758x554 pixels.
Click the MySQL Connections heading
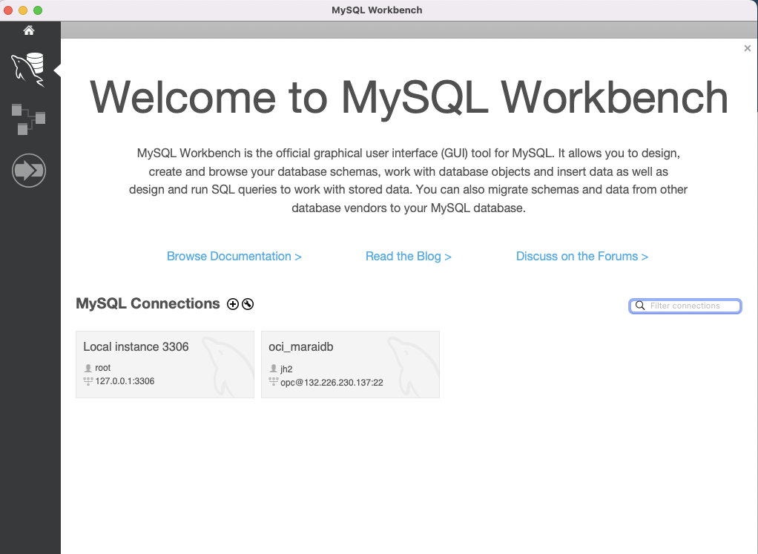(148, 303)
